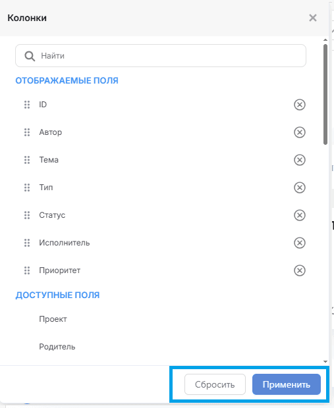Click the magnifier icon in the search box

(x=30, y=56)
